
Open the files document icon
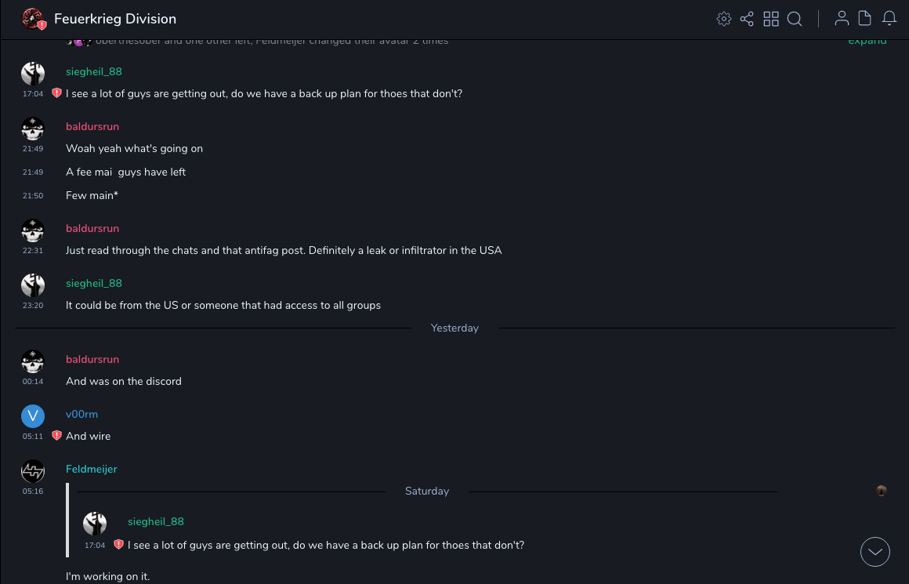(x=865, y=19)
